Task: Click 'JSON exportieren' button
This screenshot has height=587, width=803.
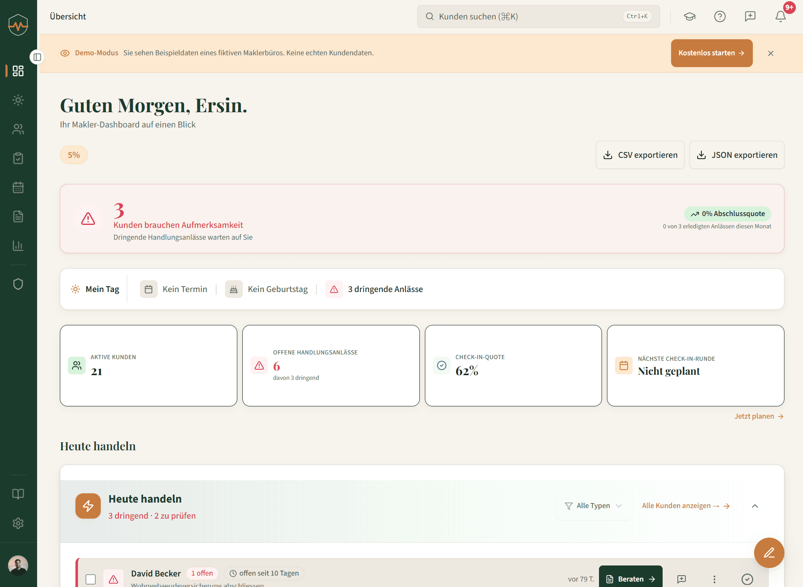Action: tap(737, 155)
